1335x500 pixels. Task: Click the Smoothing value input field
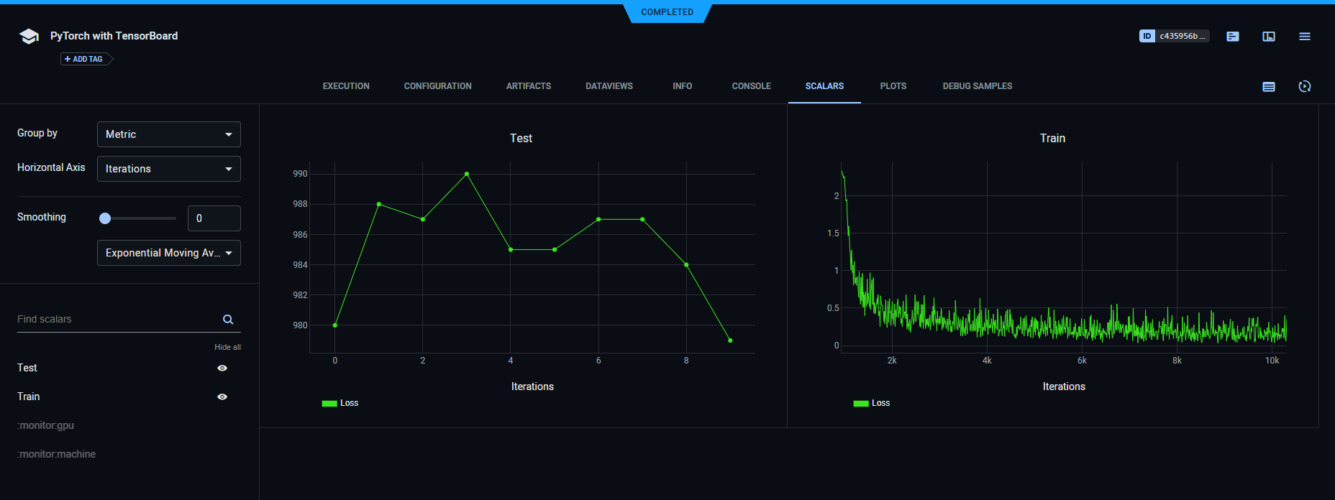214,218
